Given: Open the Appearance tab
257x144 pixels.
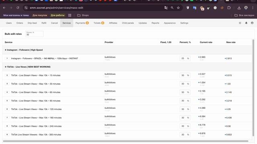Looking at the screenshot, I should point(169,23).
